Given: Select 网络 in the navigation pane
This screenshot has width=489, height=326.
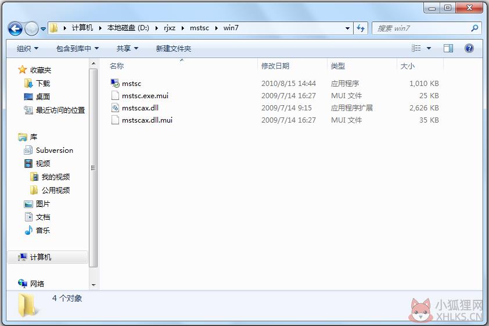Looking at the screenshot, I should pyautogui.click(x=37, y=284).
